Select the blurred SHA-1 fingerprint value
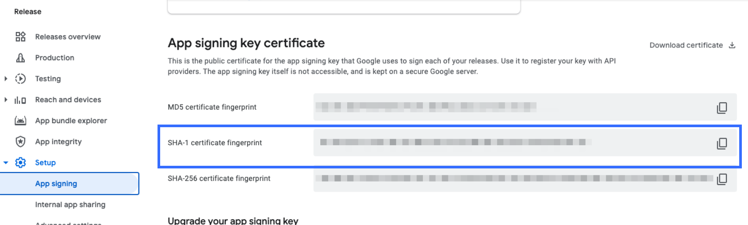The image size is (748, 225). click(455, 142)
